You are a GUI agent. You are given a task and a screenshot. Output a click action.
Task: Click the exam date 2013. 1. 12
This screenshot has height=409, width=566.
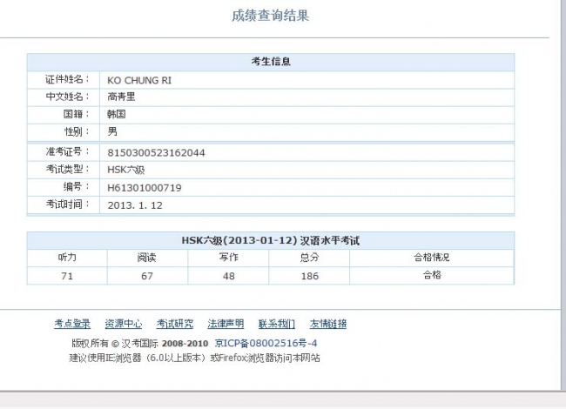click(135, 205)
